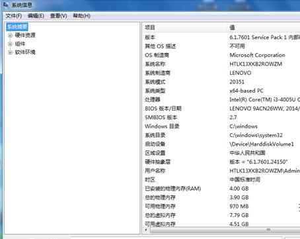Select the 组件 tree item
The height and width of the screenshot is (239, 300).
pos(20,44)
